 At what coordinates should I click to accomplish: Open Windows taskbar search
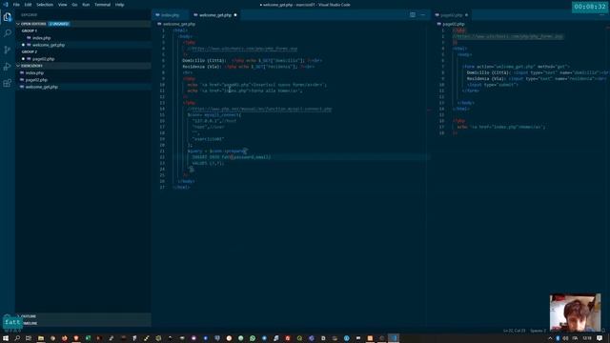17,338
